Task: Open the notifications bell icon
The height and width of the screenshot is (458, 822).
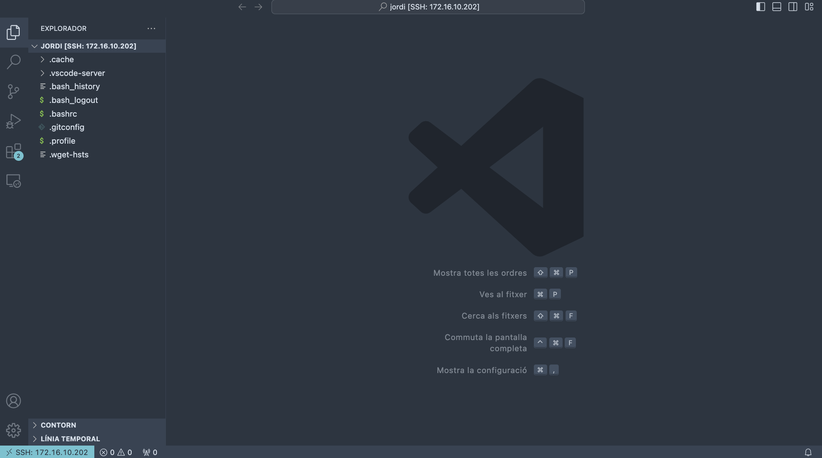Action: click(x=808, y=452)
